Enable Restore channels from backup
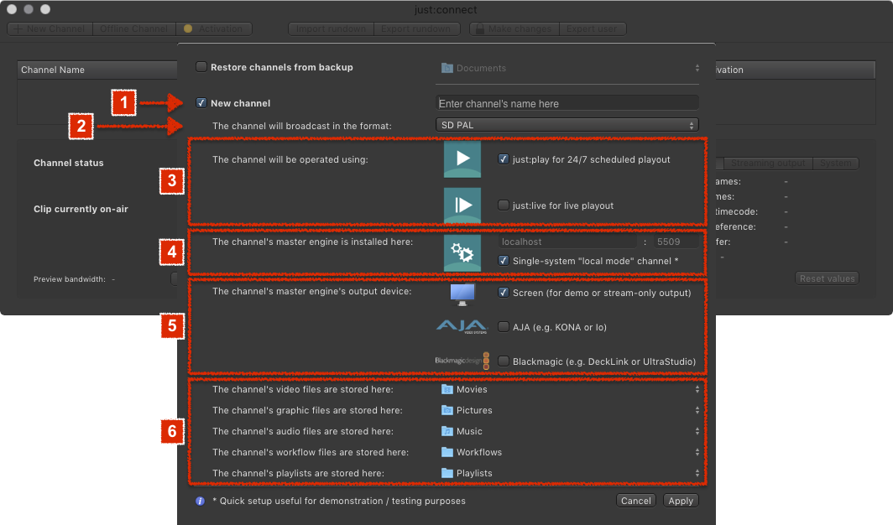This screenshot has width=893, height=525. (x=201, y=67)
